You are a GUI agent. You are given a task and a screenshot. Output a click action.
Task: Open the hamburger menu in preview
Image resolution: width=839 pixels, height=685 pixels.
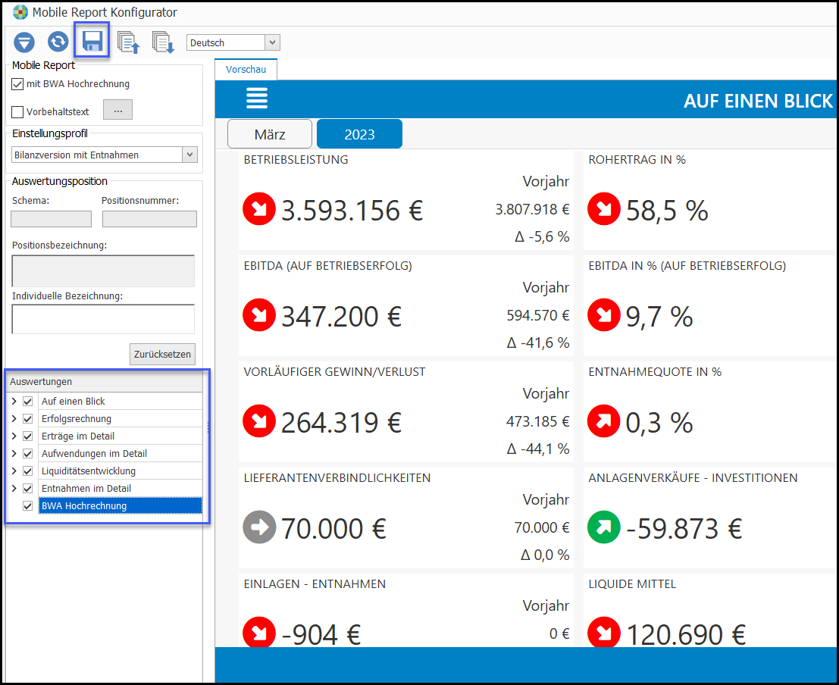[x=256, y=99]
